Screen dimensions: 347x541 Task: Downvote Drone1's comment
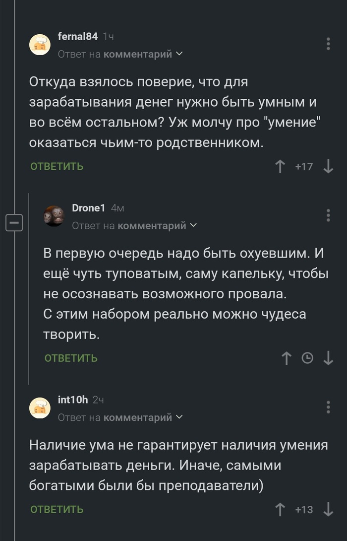pyautogui.click(x=328, y=357)
